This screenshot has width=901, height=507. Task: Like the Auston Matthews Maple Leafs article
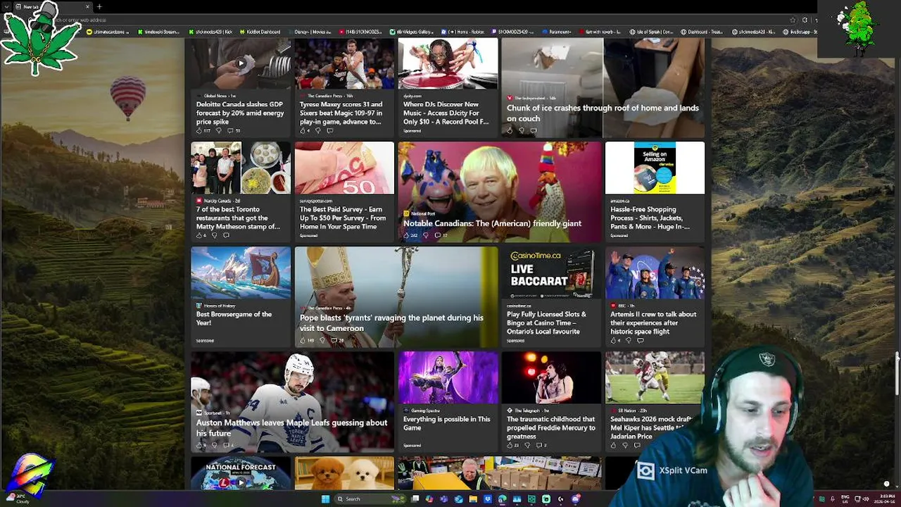pos(200,445)
